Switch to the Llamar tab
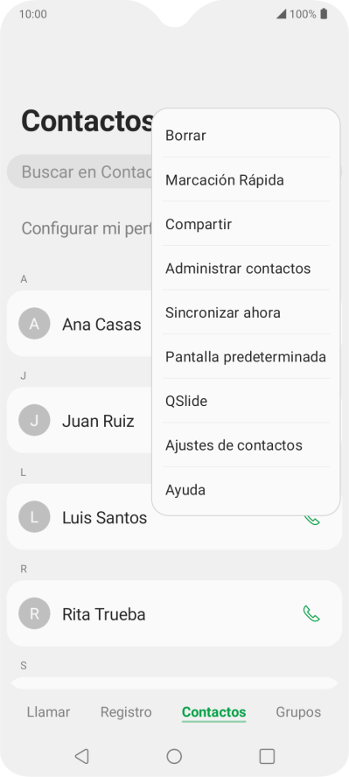Screen dimensions: 349x777 coord(48,712)
